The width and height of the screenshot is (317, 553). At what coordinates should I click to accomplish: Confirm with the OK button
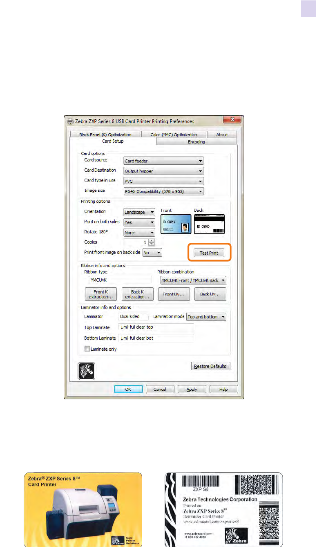click(128, 390)
